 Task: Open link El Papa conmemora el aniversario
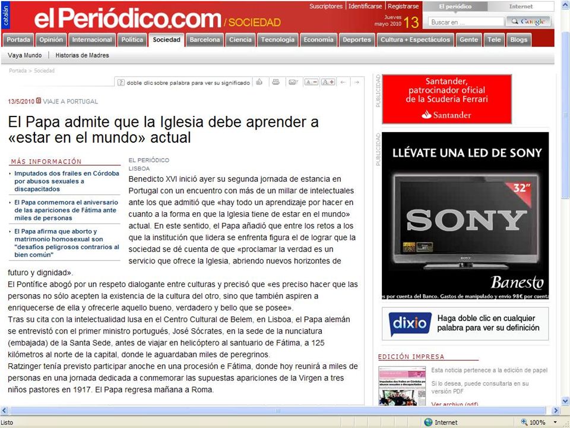pyautogui.click(x=66, y=210)
